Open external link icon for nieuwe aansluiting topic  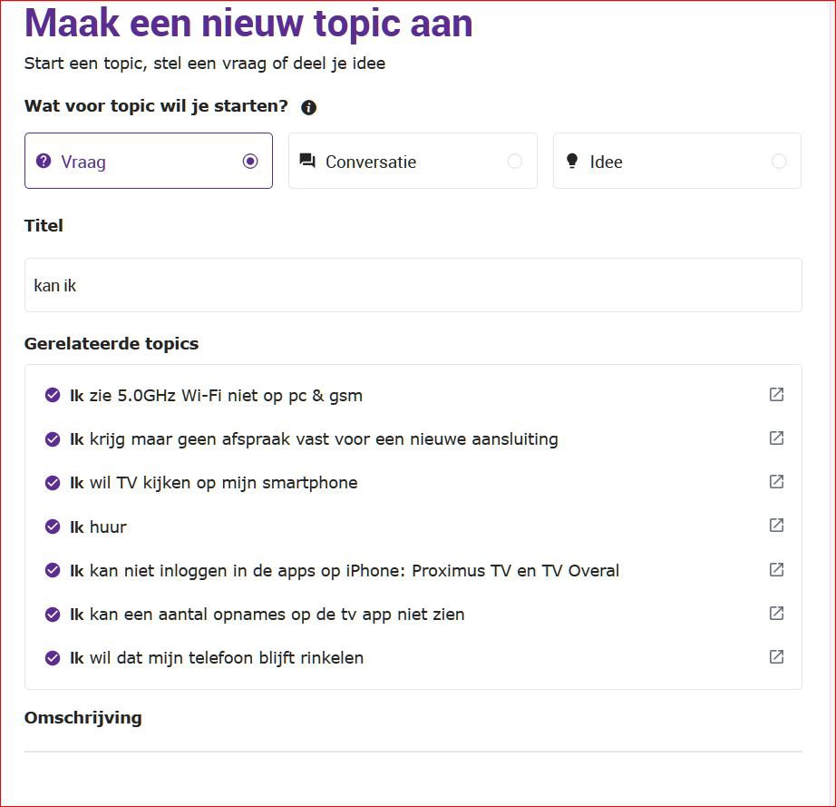tap(776, 438)
